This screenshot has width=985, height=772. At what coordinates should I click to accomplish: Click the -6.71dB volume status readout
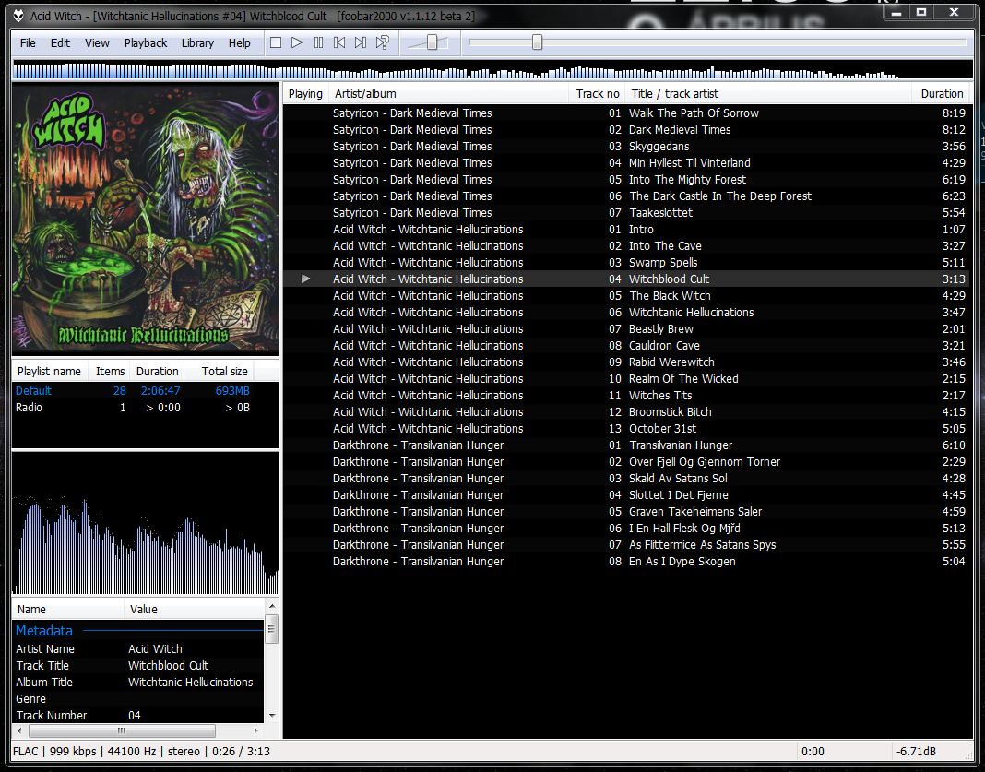click(915, 752)
